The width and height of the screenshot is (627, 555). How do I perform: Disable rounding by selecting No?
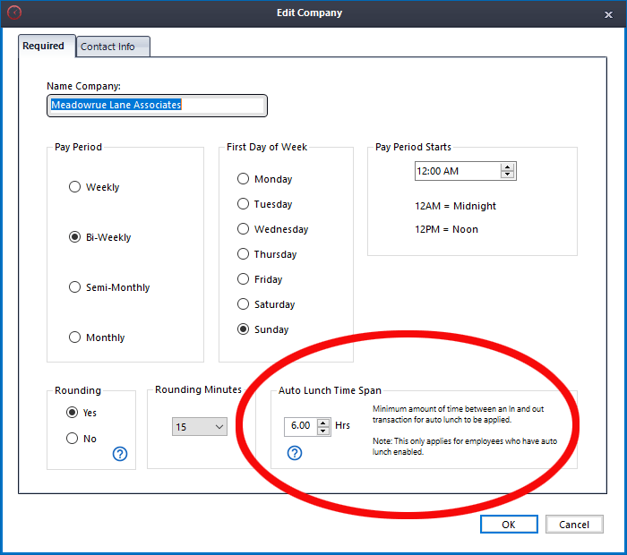click(73, 439)
